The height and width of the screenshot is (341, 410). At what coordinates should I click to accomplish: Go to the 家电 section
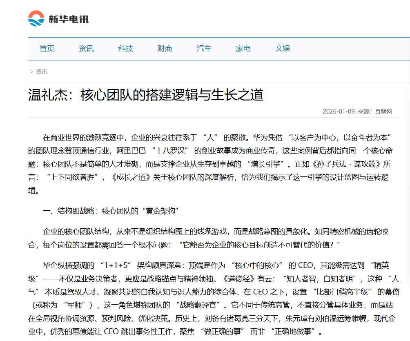click(243, 48)
